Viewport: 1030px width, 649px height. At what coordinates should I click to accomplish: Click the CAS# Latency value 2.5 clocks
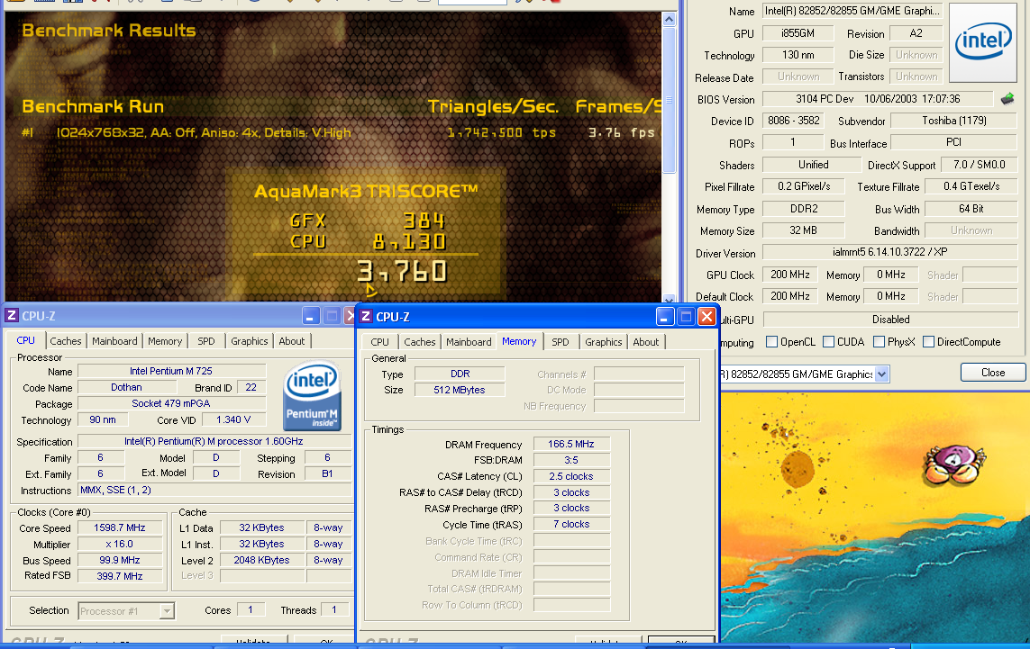(x=571, y=476)
